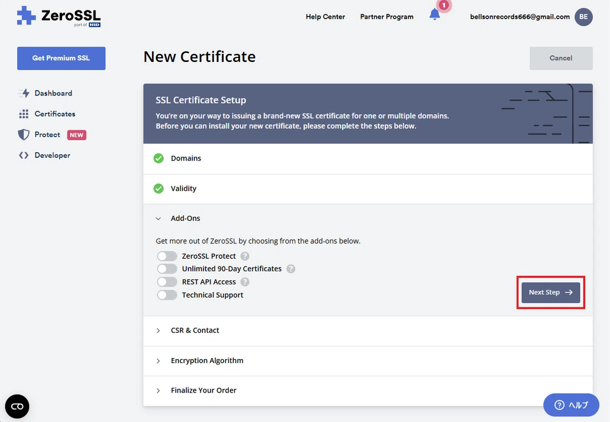The image size is (610, 422).
Task: Click green checkmark next to Domains
Action: pos(159,158)
